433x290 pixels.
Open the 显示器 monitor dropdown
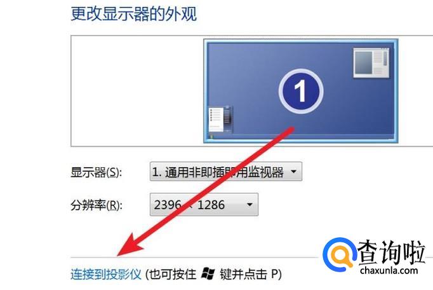click(x=226, y=172)
